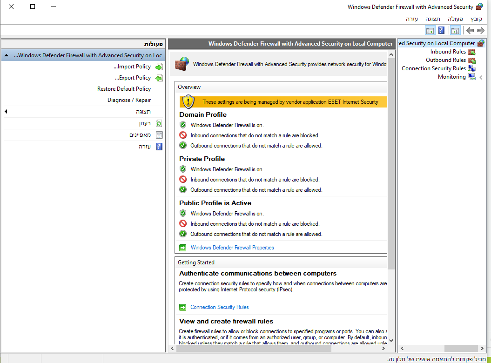The height and width of the screenshot is (363, 491).
Task: Open Windows Defender Firewall Properties link
Action: [x=232, y=248]
